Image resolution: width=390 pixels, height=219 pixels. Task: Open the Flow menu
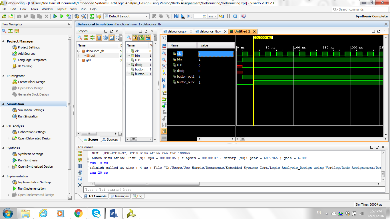pos(23,9)
